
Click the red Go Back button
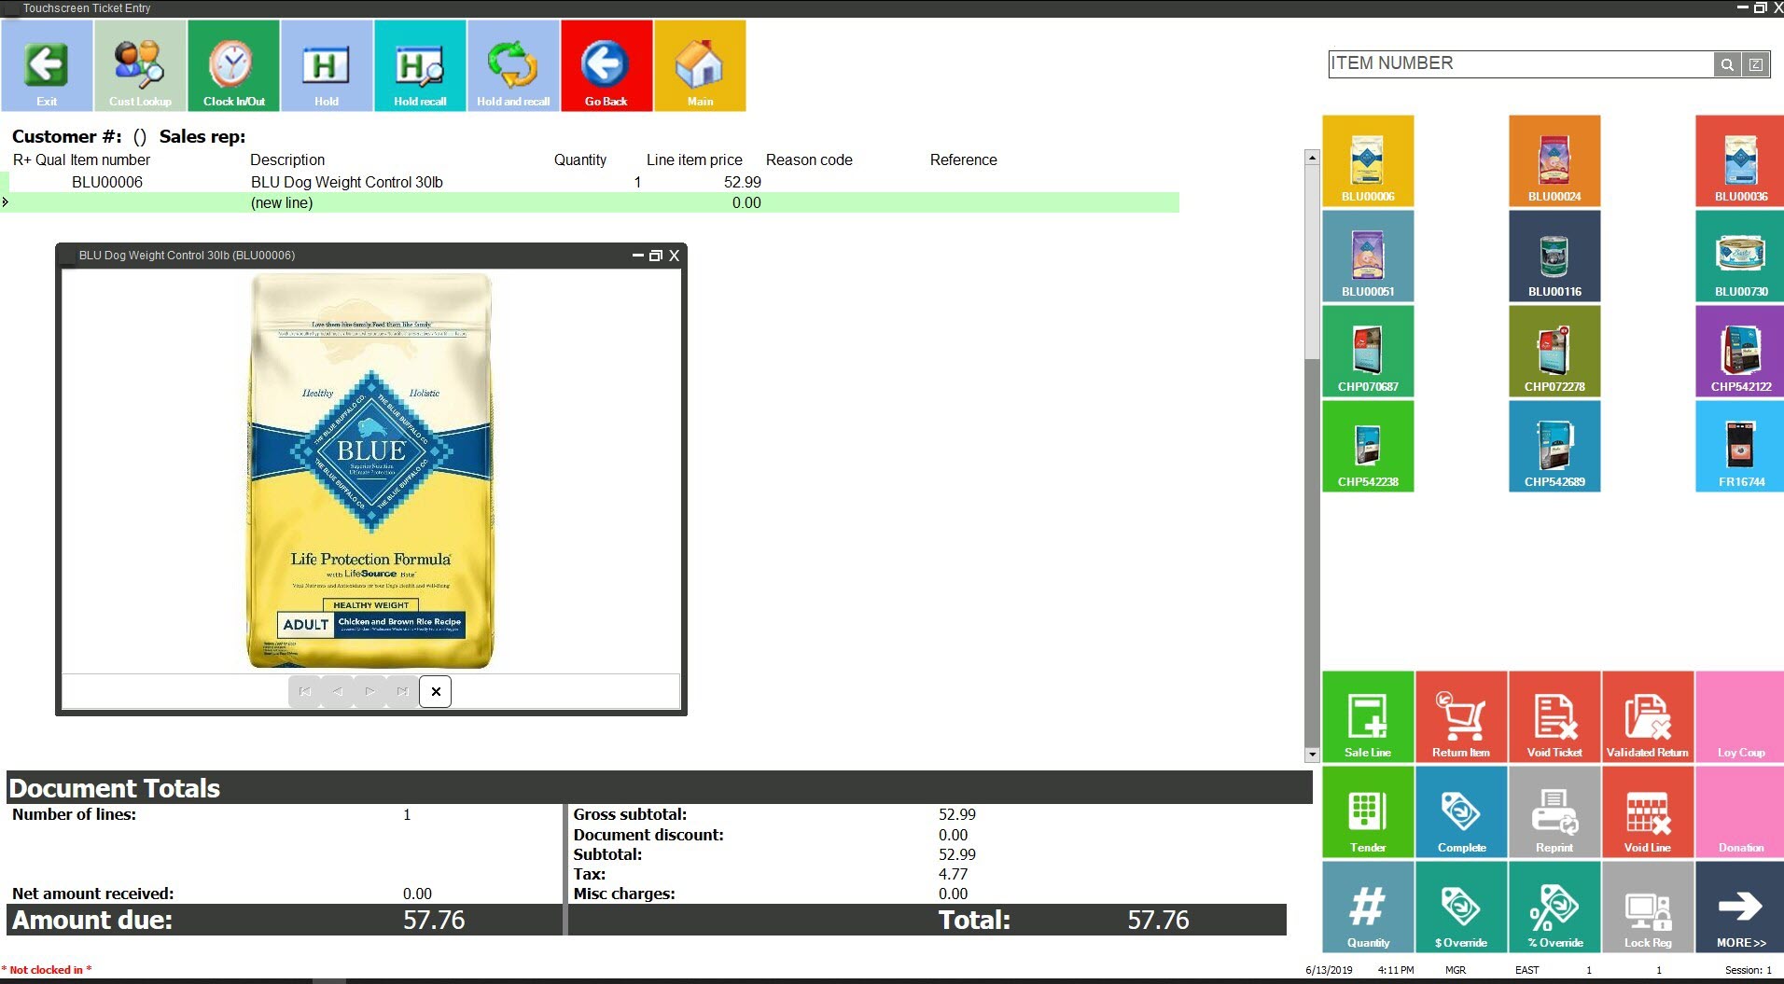click(606, 66)
